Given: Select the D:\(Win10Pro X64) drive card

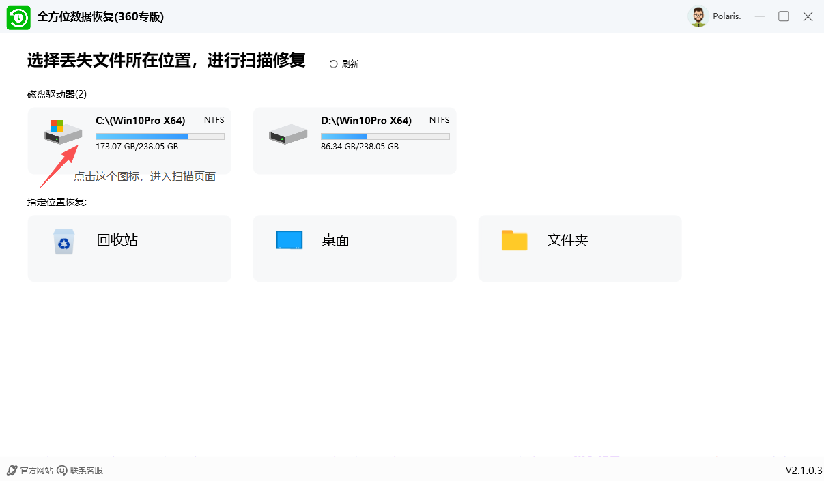Looking at the screenshot, I should [x=354, y=141].
